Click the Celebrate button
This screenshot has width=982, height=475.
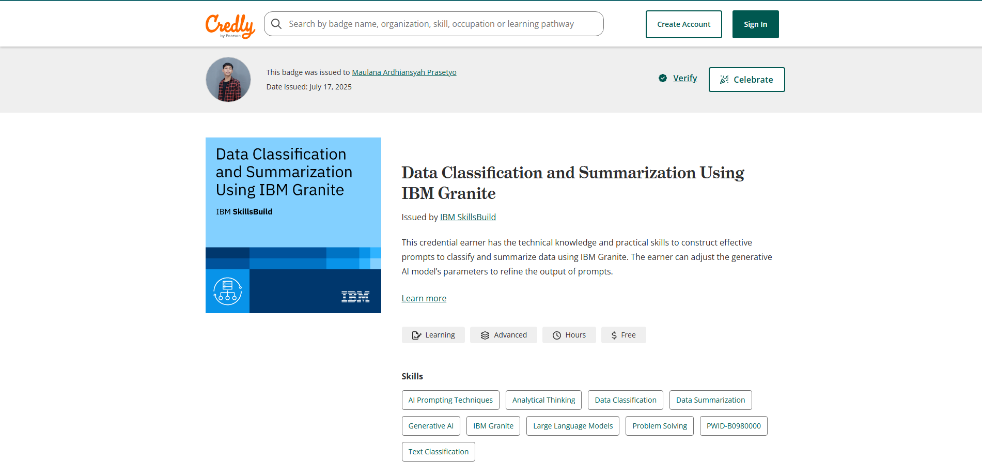tap(746, 80)
